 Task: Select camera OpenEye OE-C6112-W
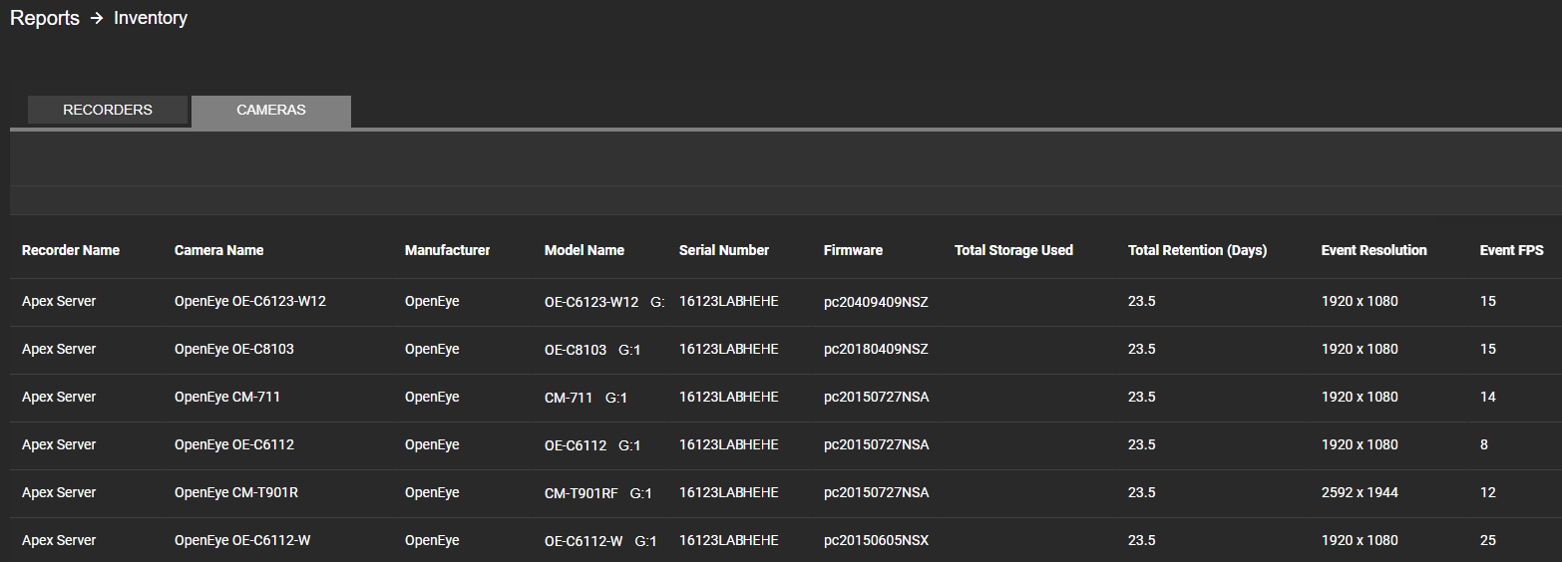pos(243,540)
